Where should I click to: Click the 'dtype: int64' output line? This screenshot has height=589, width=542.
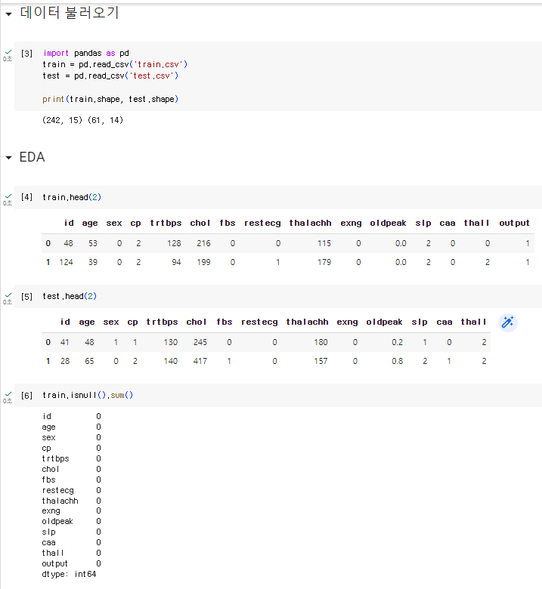(70, 574)
